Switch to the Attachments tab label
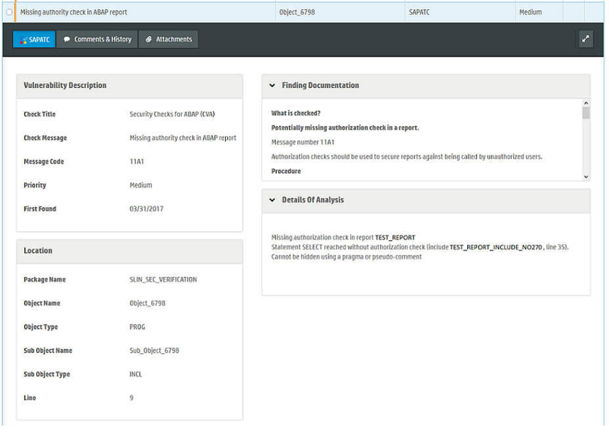 click(174, 39)
